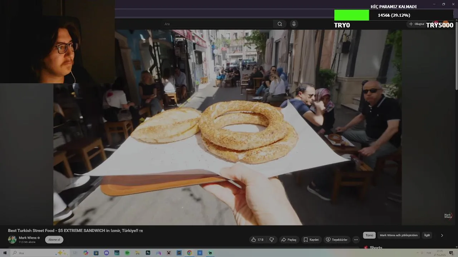This screenshot has height=257, width=458.
Task: Focus the YouTube Ara search field
Action: point(218,24)
